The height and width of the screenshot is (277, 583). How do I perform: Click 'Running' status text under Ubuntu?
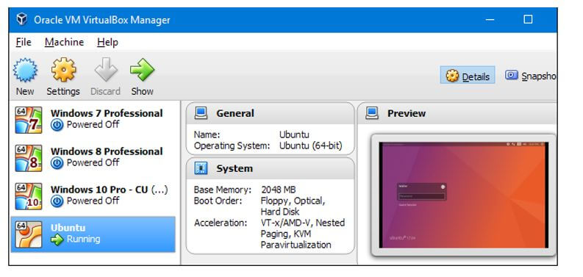pyautogui.click(x=83, y=239)
